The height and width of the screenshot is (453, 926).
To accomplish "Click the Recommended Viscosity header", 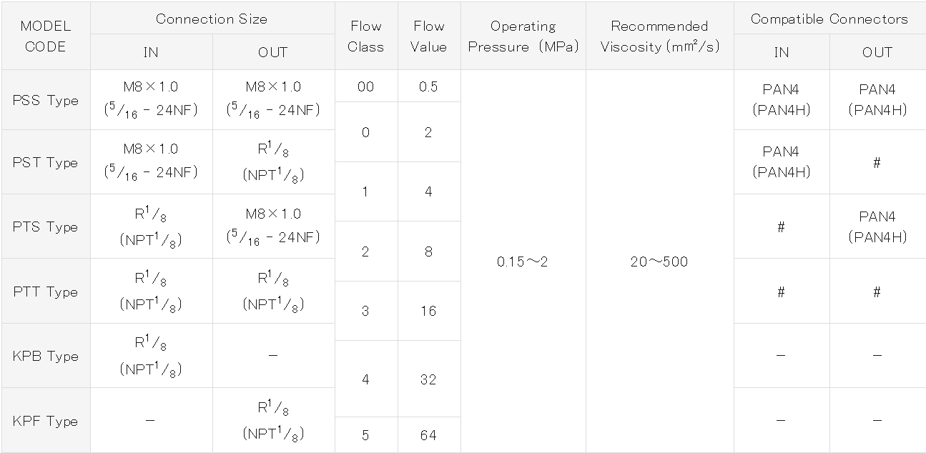I will pyautogui.click(x=660, y=36).
